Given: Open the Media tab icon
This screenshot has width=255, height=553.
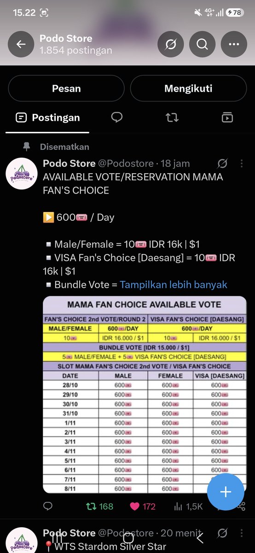Looking at the screenshot, I should point(227,118).
